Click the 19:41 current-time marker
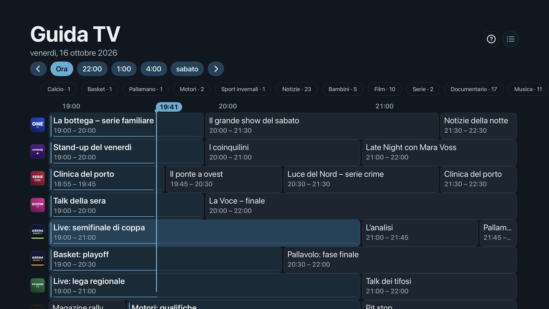This screenshot has width=549, height=309. (169, 107)
